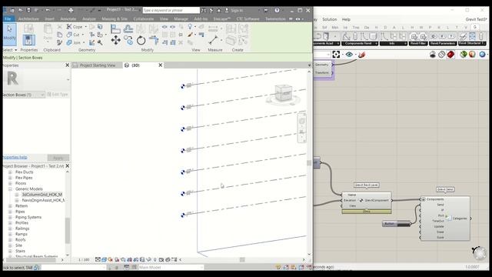Click the Move tool in Modify panel
Screen dimensions: 492x277
pos(116,40)
